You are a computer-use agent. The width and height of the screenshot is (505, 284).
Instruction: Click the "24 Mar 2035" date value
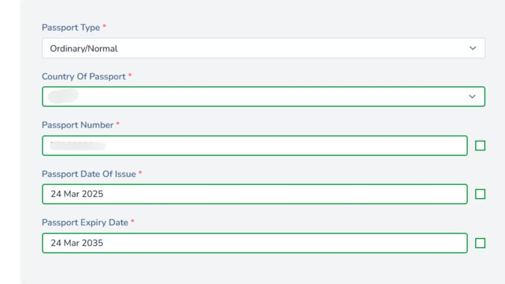coord(77,243)
